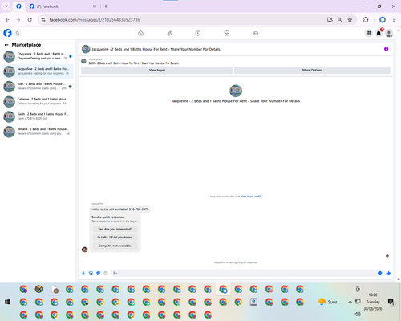Send quick reply 'Sorry, it's not available.'
Viewport: 401px width, 321px height.
(x=115, y=246)
